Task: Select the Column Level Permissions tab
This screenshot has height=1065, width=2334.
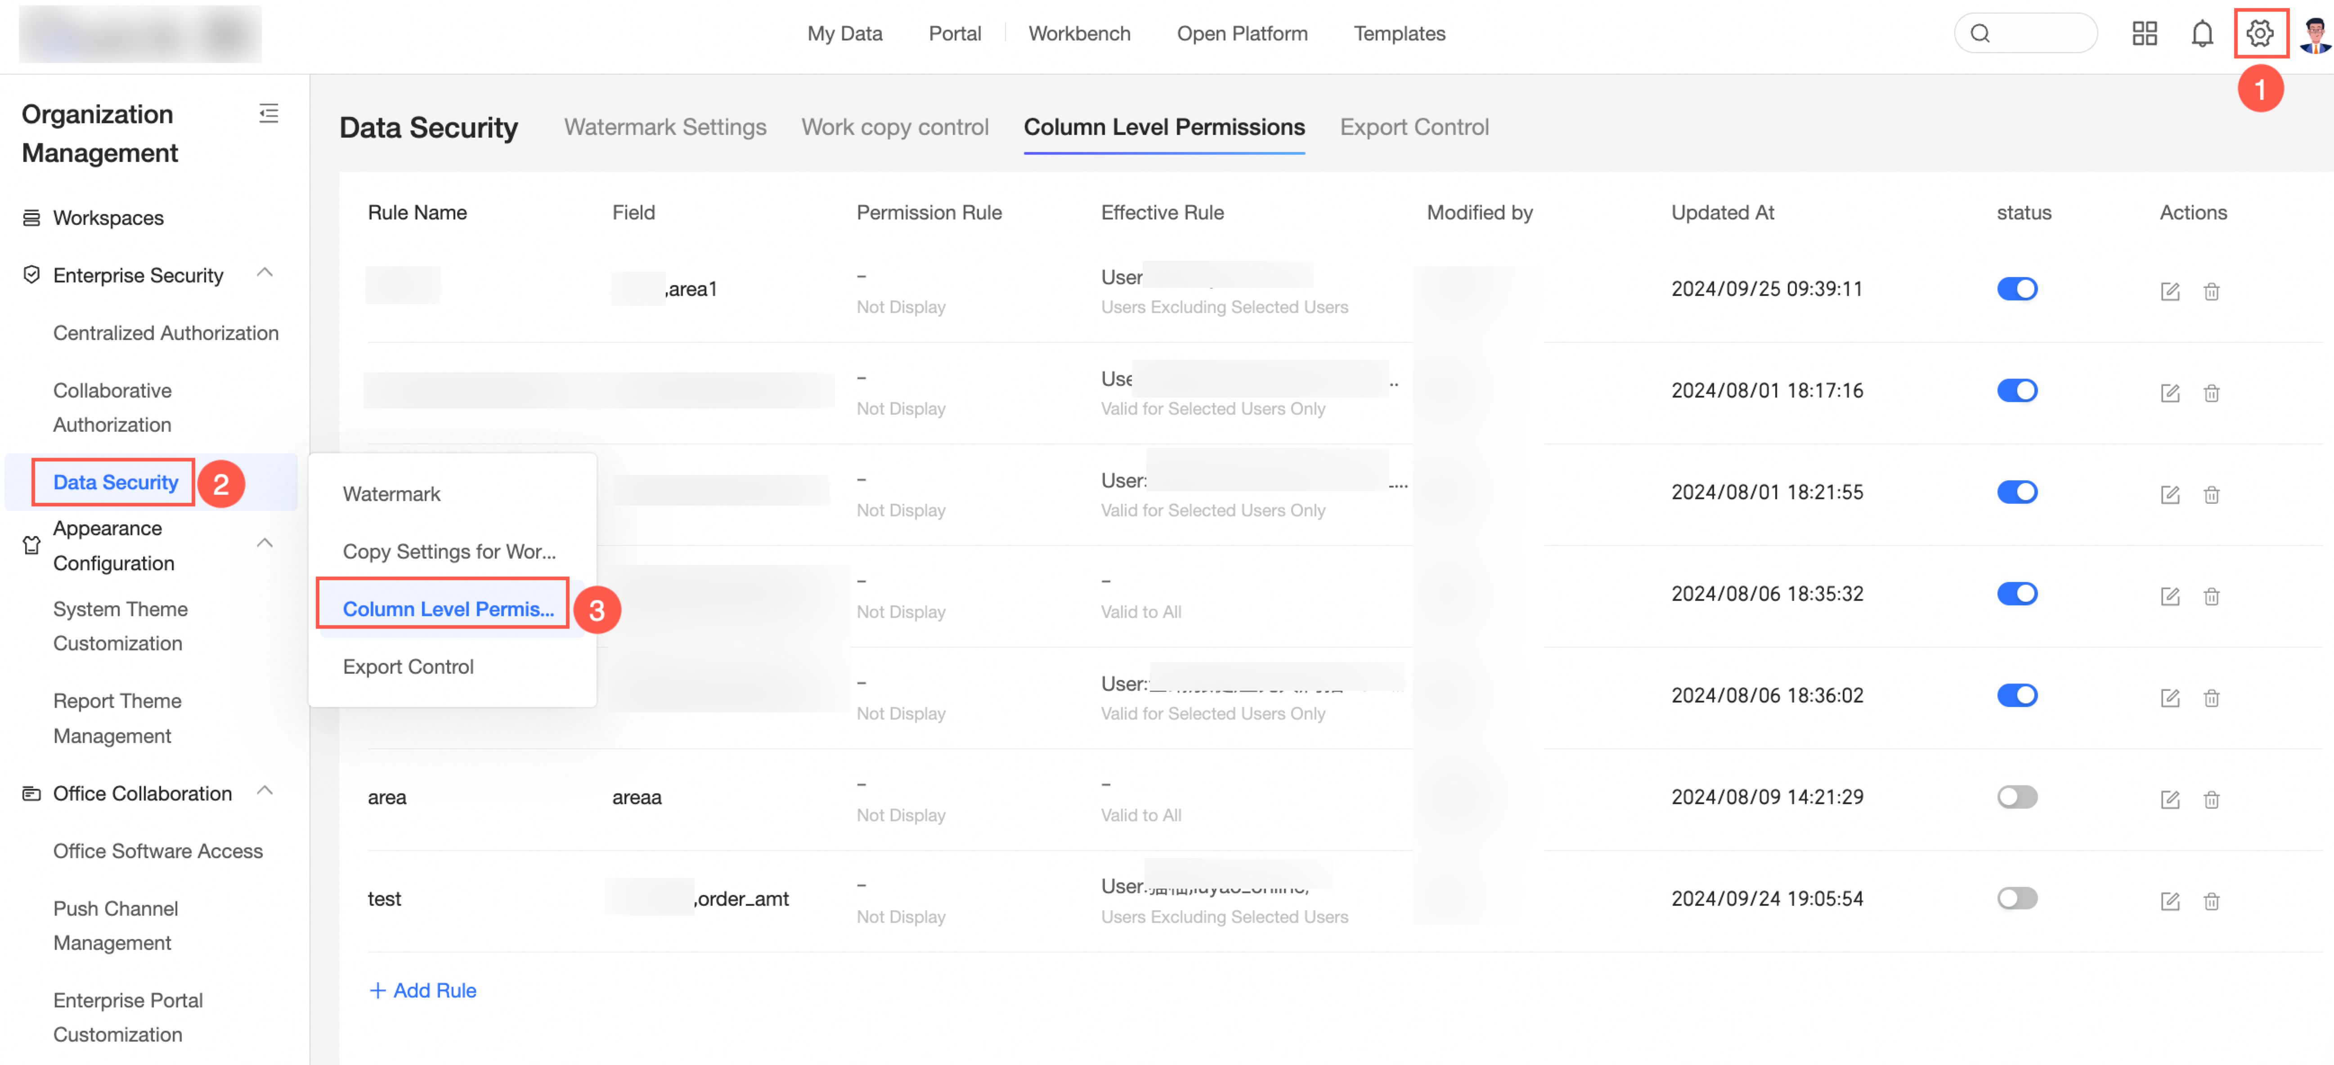Action: (1163, 127)
